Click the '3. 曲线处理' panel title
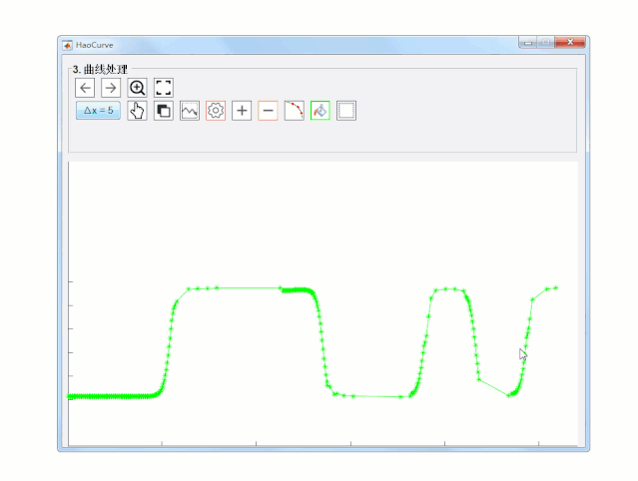 pos(100,70)
